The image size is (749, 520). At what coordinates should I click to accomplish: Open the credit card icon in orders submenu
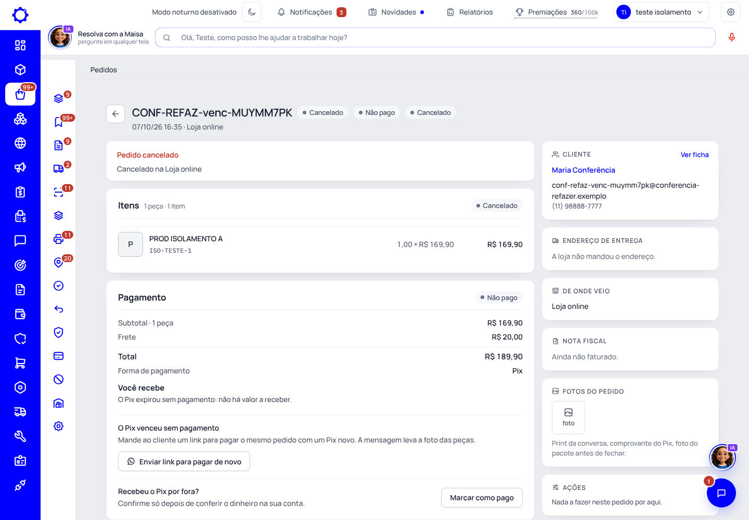(x=59, y=356)
